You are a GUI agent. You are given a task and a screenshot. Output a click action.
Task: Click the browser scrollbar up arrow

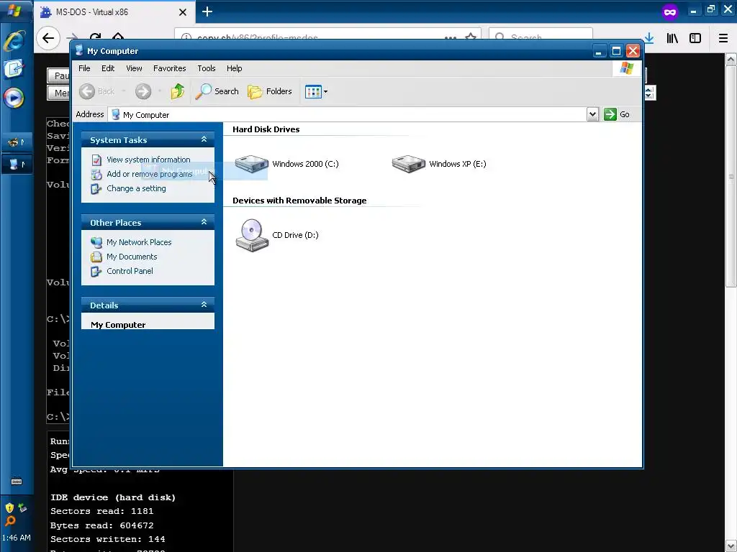coord(731,59)
